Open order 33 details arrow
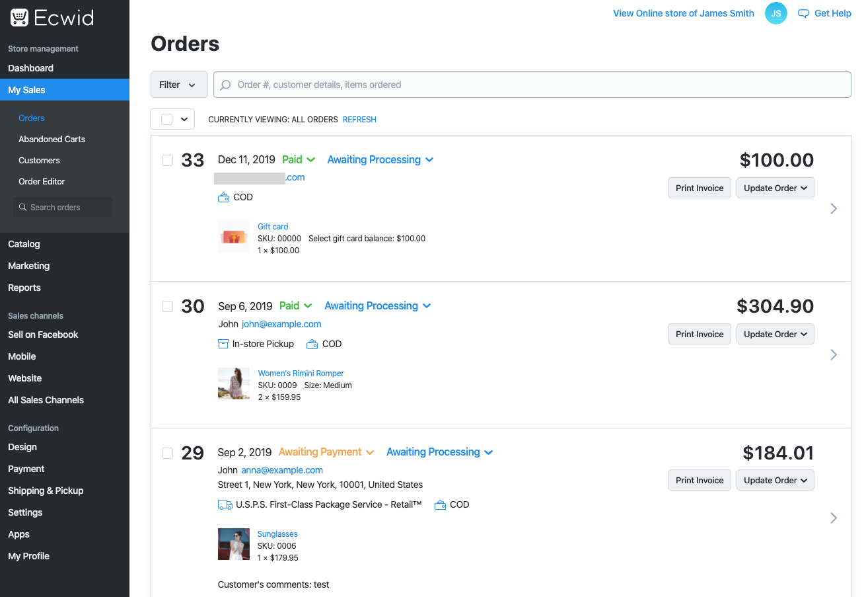The image size is (864, 597). pyautogui.click(x=834, y=208)
